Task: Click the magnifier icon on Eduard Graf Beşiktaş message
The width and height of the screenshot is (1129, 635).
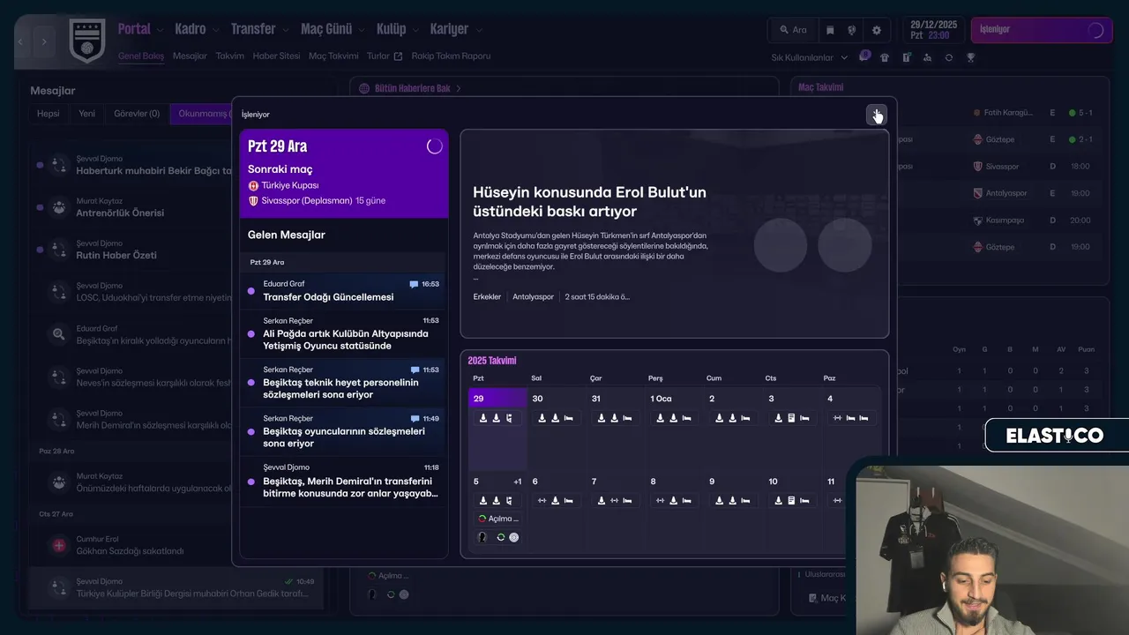Action: click(x=59, y=334)
